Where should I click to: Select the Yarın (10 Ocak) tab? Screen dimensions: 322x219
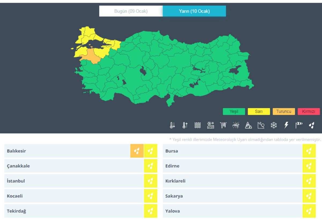point(194,11)
